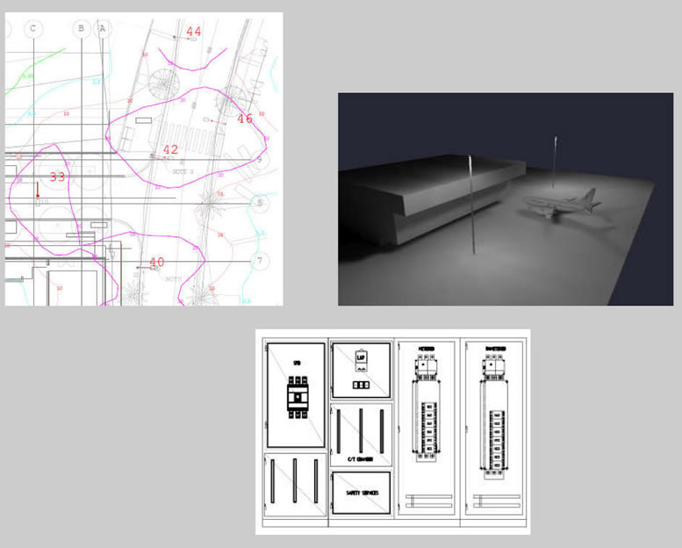Select grid bubble A on the plan

point(102,29)
